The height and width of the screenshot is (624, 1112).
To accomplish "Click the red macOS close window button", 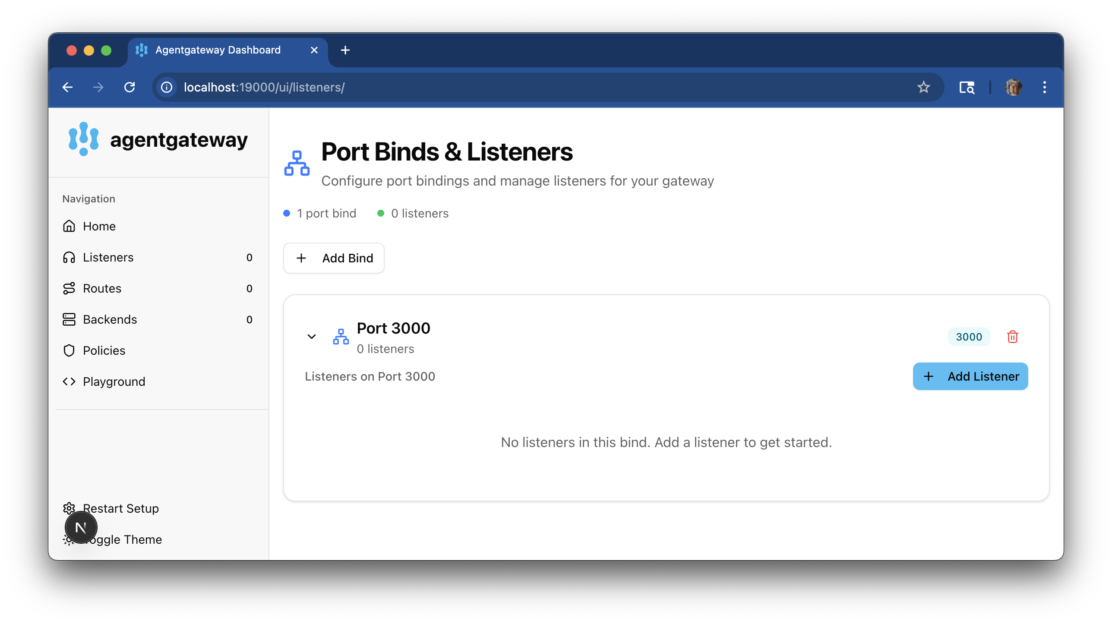I will [x=72, y=50].
